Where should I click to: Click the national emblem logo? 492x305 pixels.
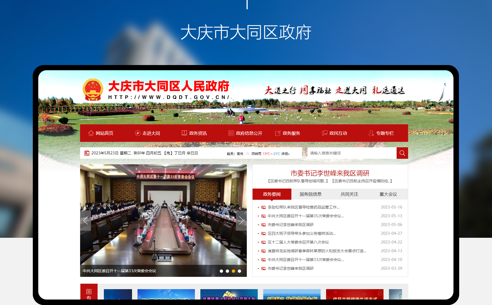[93, 90]
